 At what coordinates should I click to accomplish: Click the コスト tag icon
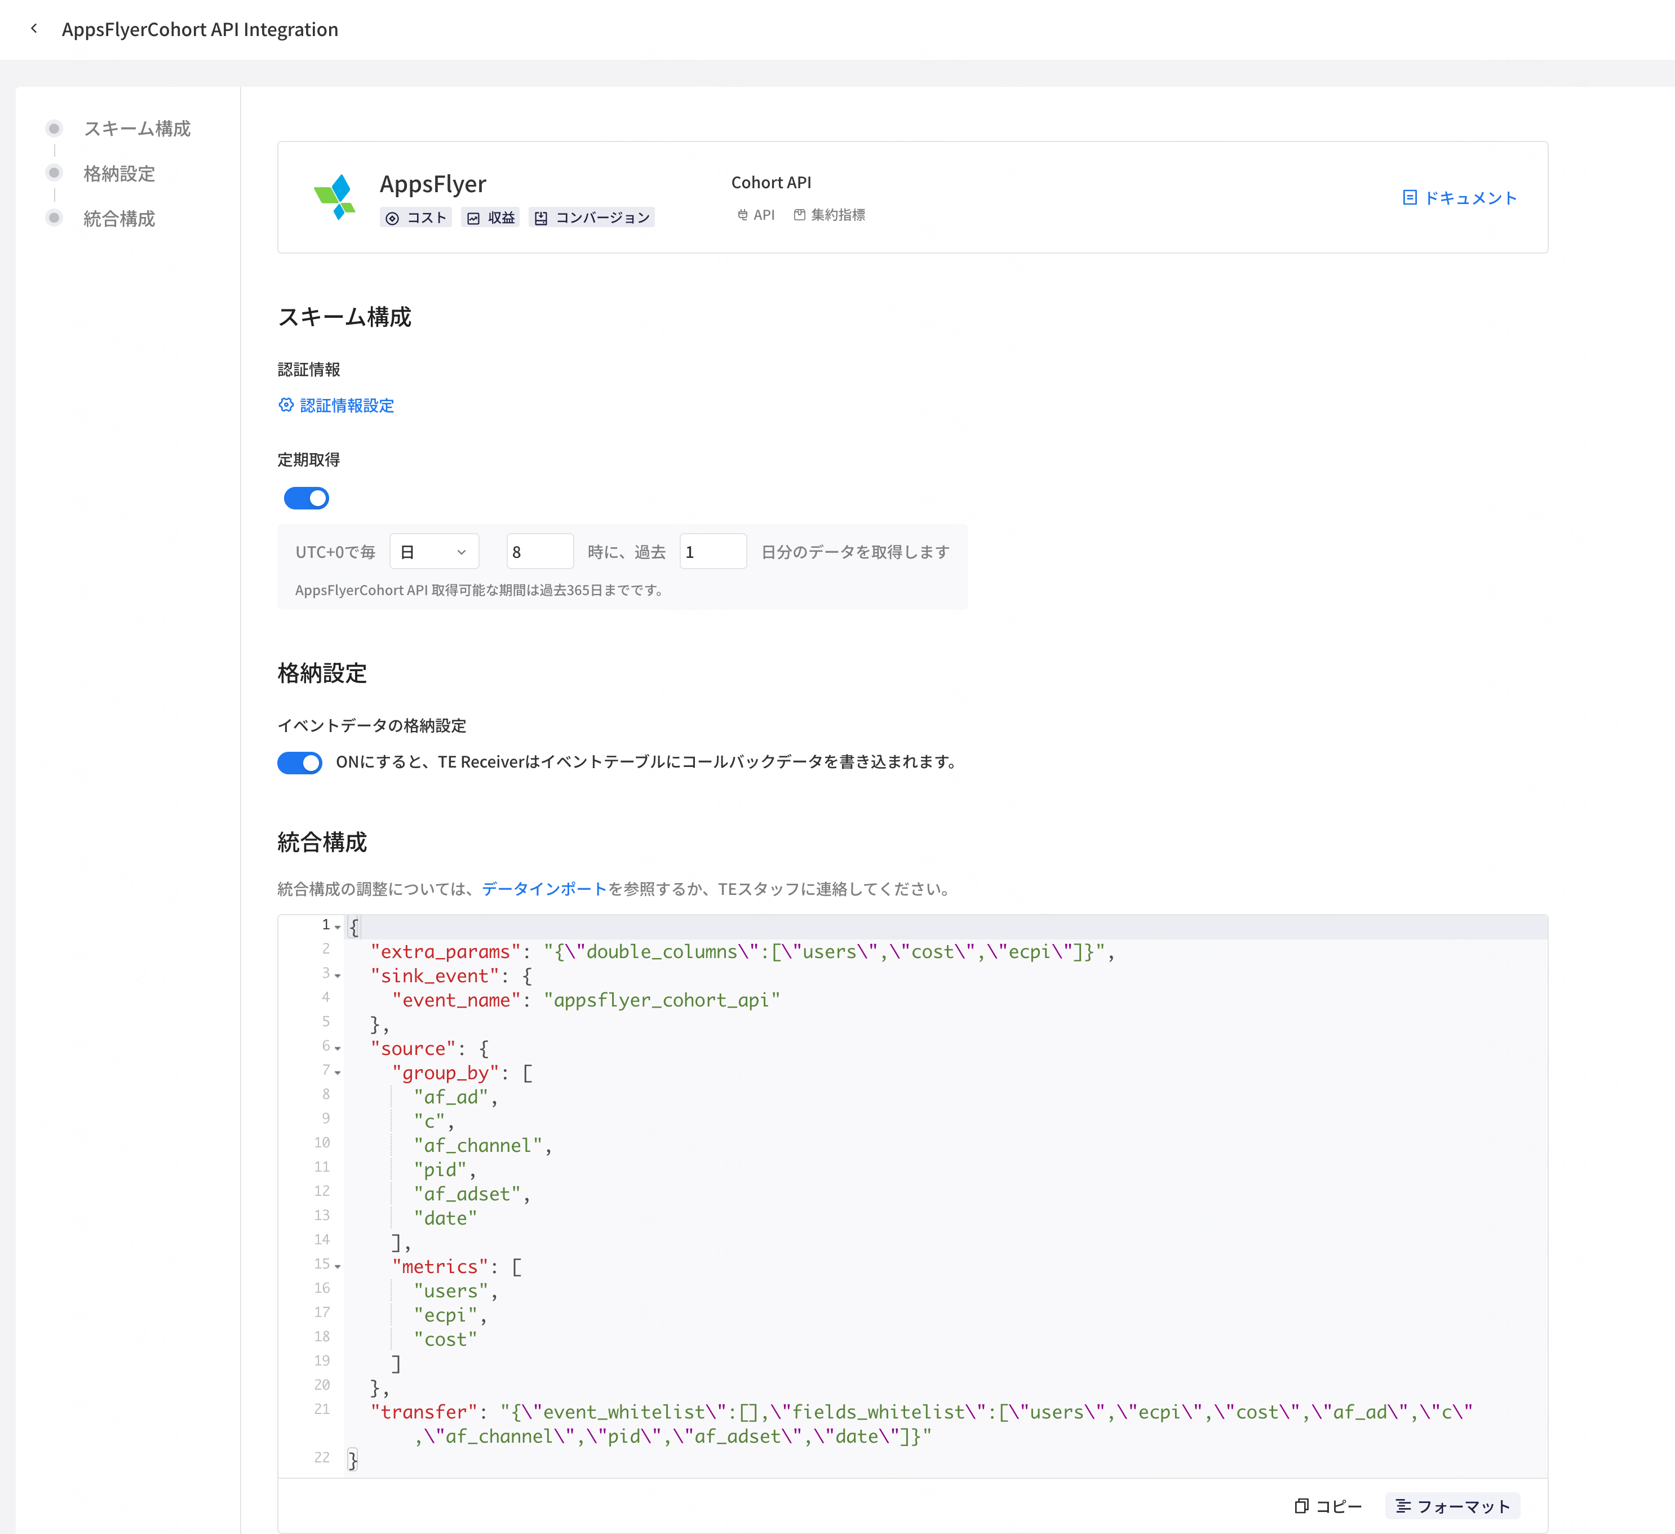pos(392,218)
